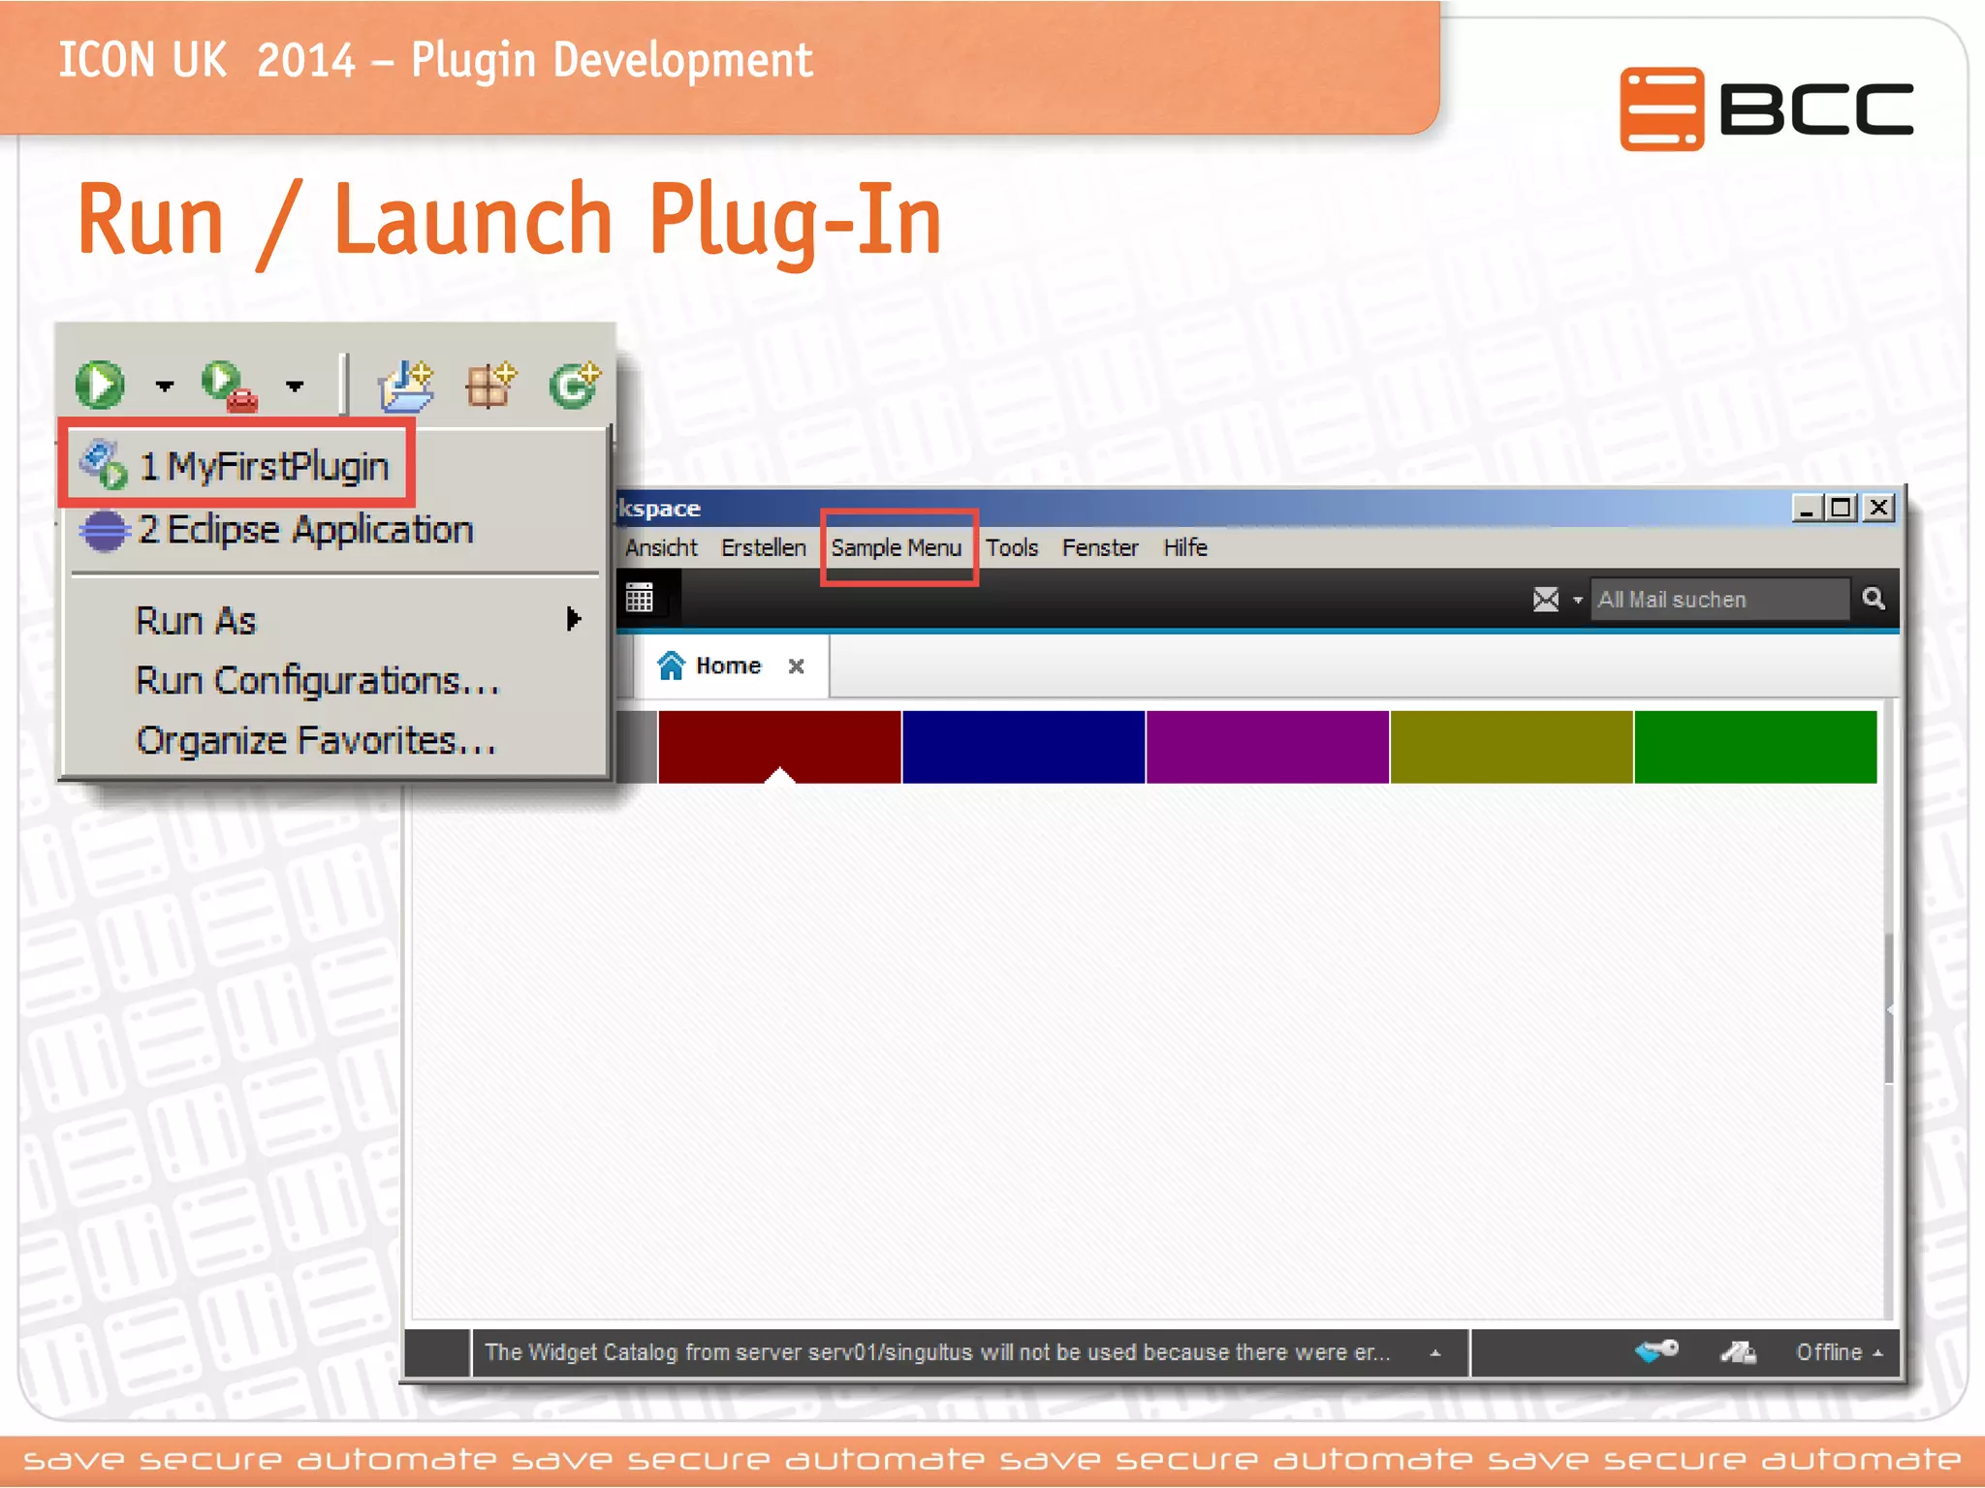
Task: Select the navy blue color tile
Action: 1024,747
